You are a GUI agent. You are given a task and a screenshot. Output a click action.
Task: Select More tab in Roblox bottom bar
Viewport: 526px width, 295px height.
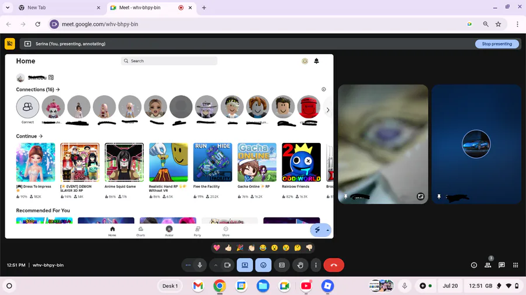tap(226, 231)
